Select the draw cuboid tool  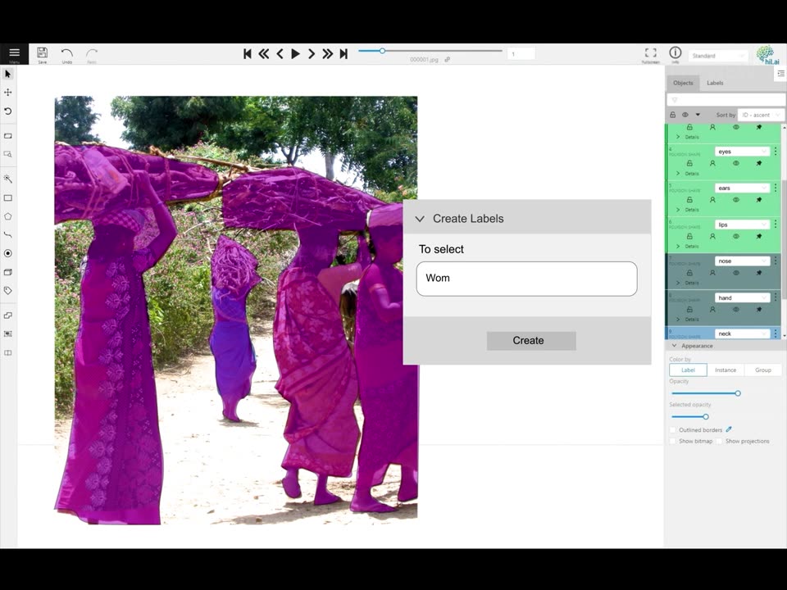pyautogui.click(x=7, y=272)
